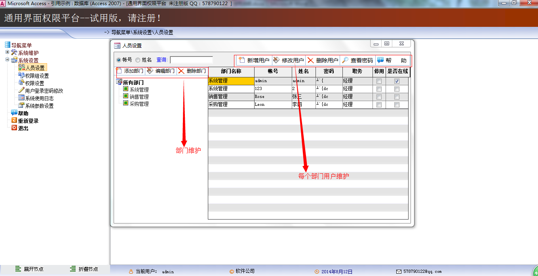Image resolution: width=538 pixels, height=276 pixels.
Task: Click the 帐号 cell containing 123
Action: tap(273, 89)
